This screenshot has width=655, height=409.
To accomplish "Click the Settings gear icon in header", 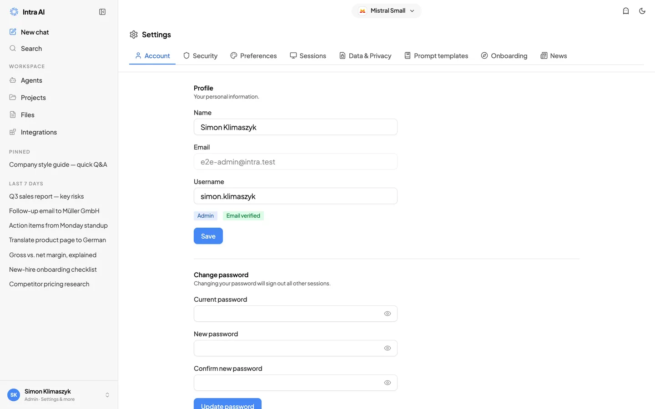I will tap(134, 35).
